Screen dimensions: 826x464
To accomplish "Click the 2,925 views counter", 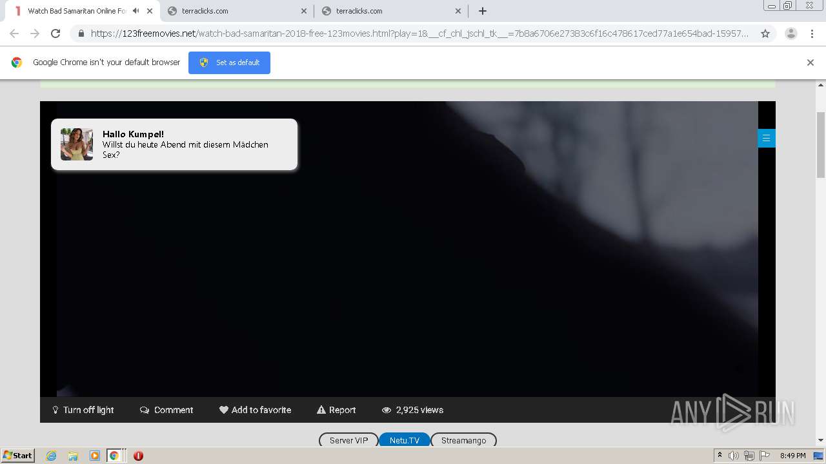I will pyautogui.click(x=412, y=410).
